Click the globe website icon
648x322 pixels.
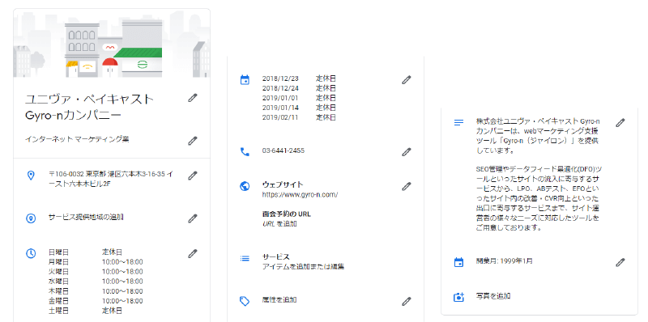tap(245, 186)
